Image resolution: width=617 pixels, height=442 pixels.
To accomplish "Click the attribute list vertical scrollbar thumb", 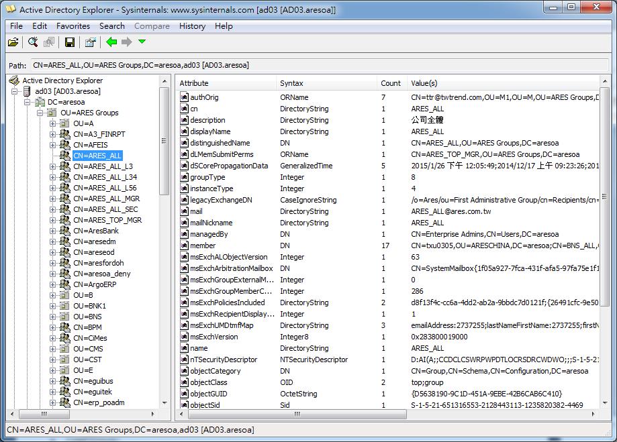I will [604, 197].
